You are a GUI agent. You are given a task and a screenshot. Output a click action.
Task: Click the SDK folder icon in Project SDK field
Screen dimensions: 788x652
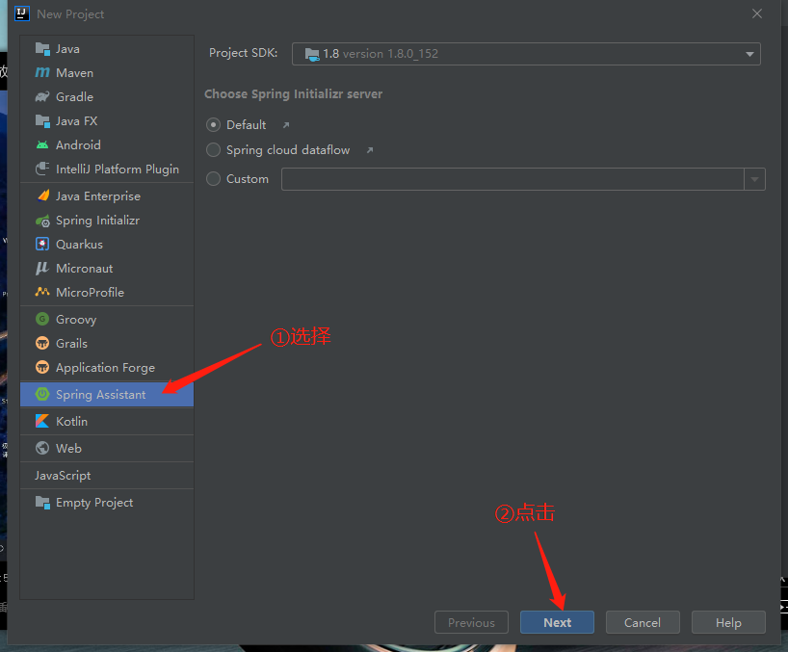coord(312,54)
